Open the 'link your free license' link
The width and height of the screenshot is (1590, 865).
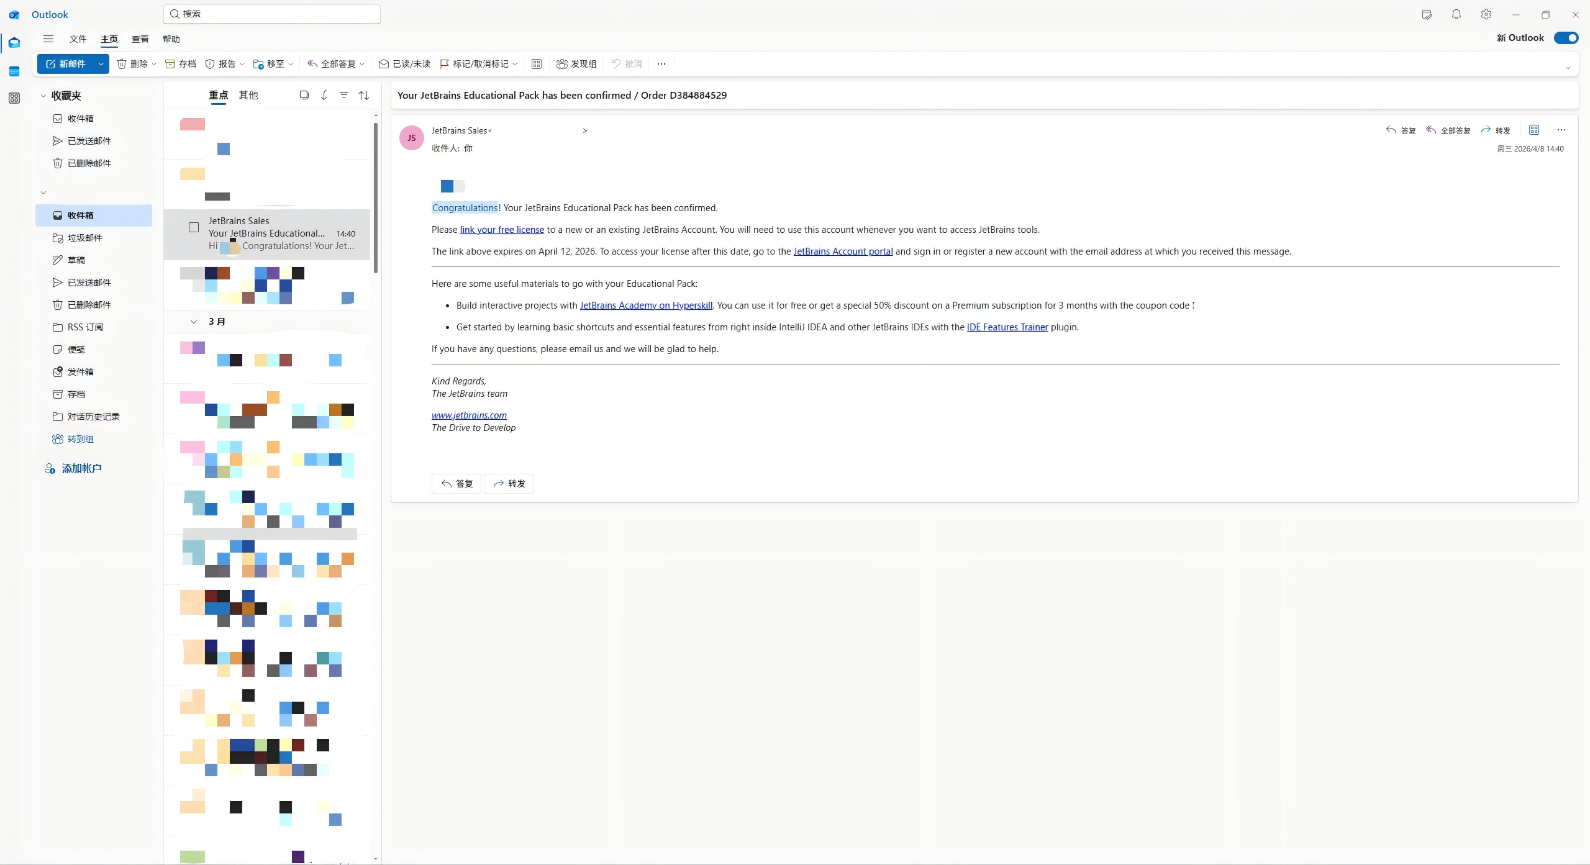tap(501, 230)
